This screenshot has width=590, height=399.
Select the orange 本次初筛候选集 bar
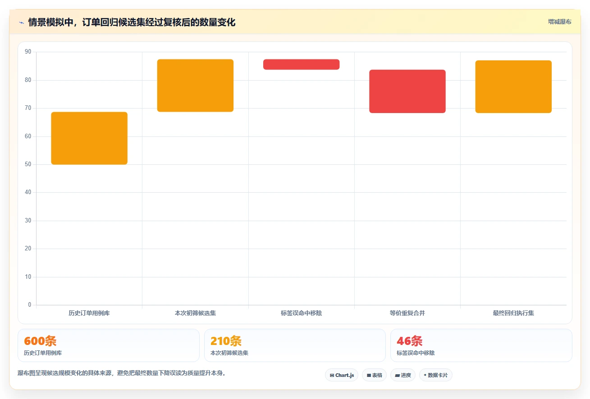195,86
